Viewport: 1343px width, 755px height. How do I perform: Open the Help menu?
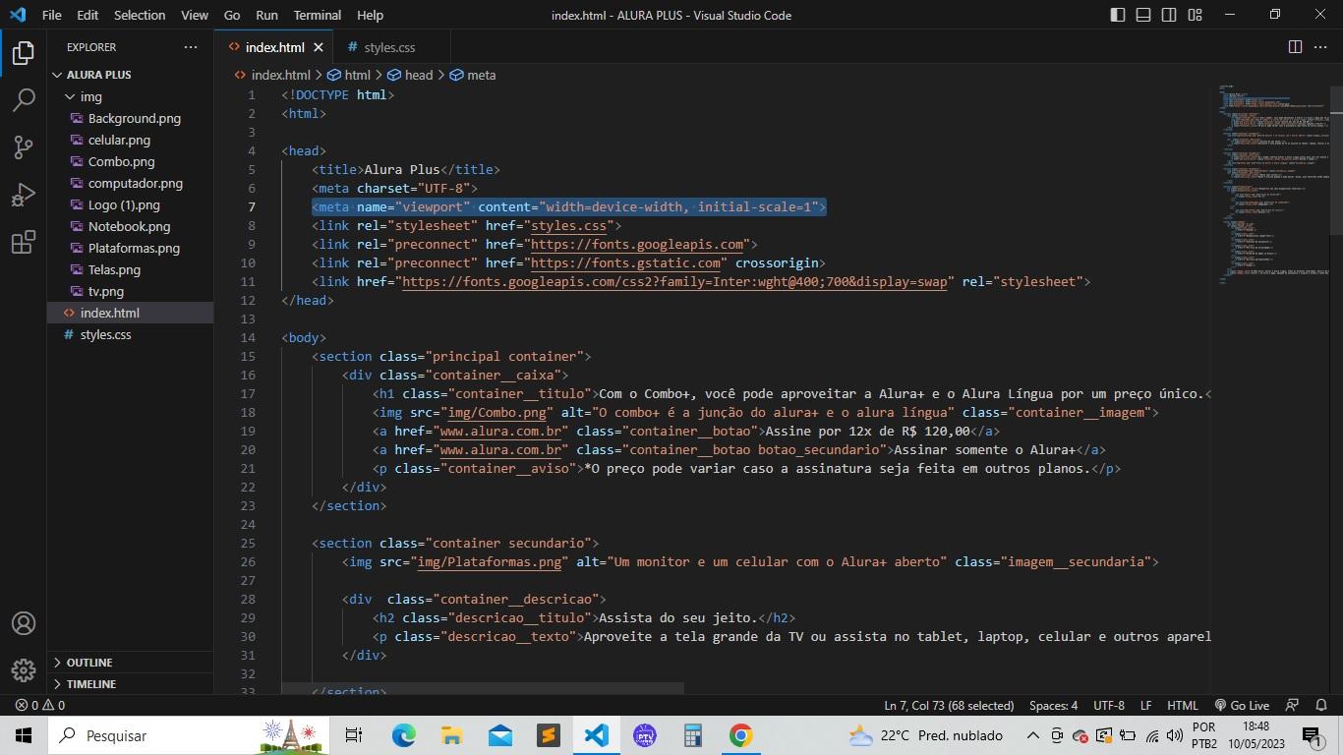click(370, 15)
